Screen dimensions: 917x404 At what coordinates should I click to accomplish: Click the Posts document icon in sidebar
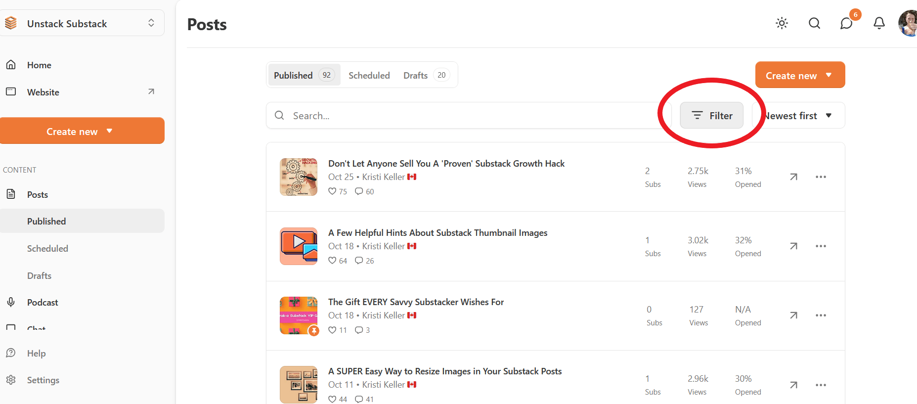11,194
